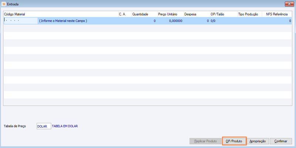Click the 0,000000 unit price cell

coord(170,21)
